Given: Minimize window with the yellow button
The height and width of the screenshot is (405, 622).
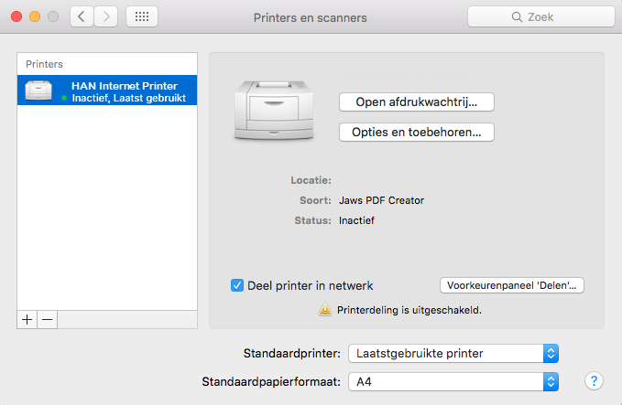Looking at the screenshot, I should (x=35, y=16).
